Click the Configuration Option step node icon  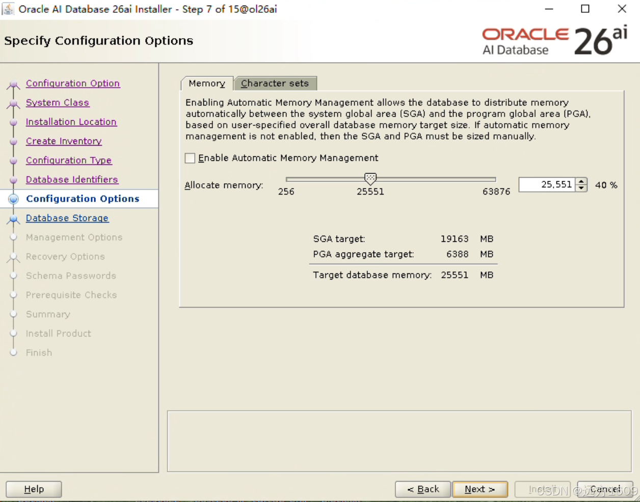(14, 84)
